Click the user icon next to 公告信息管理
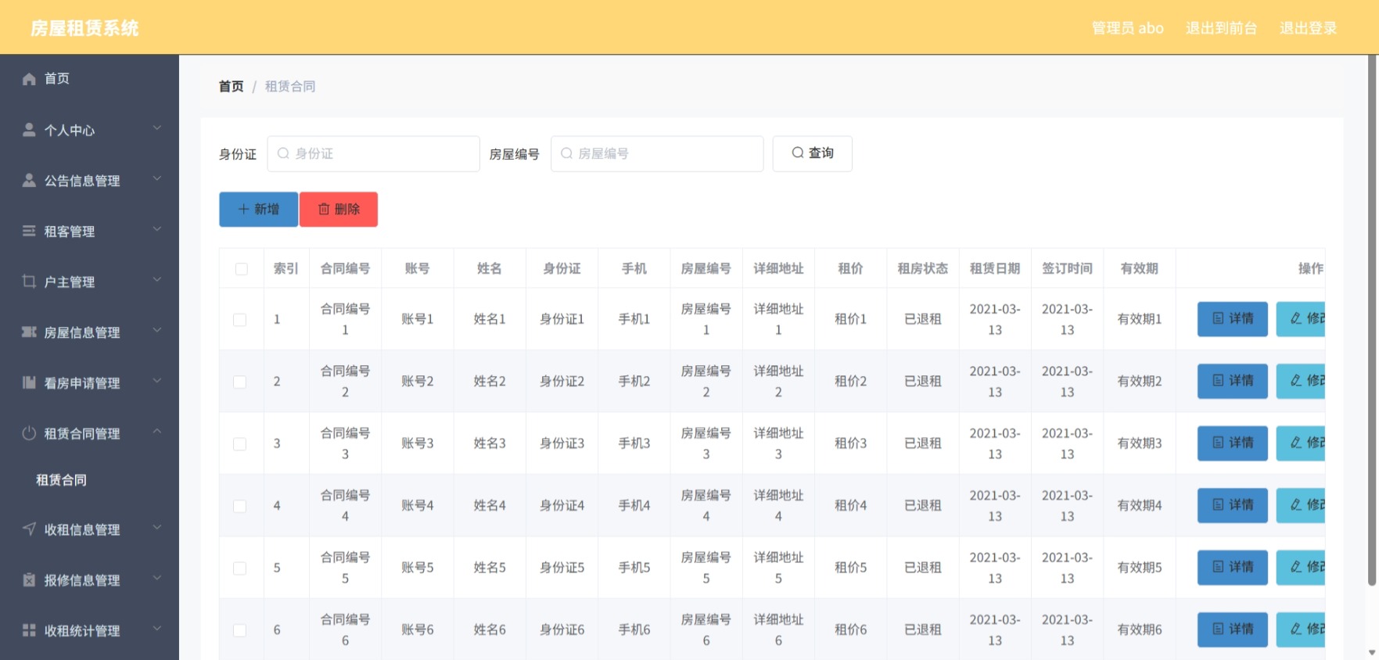 pos(29,181)
